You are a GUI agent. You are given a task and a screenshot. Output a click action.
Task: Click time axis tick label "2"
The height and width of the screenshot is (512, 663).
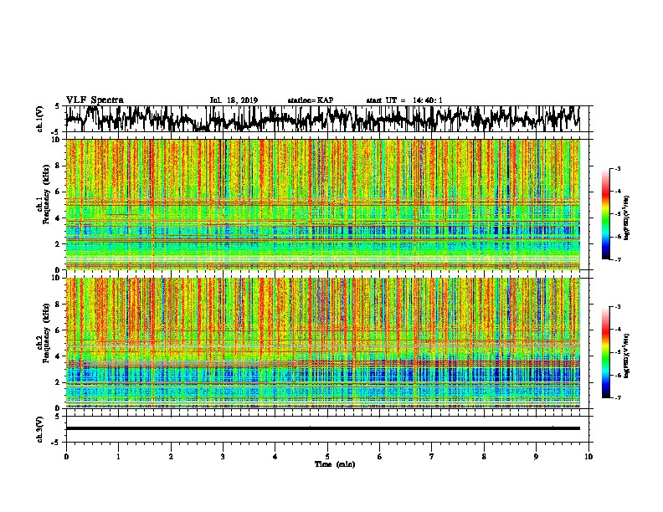[x=171, y=457]
